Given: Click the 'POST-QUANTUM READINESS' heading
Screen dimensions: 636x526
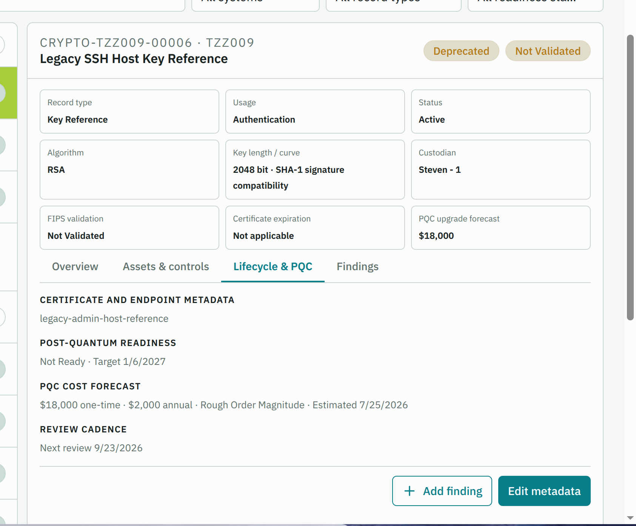Looking at the screenshot, I should coord(108,343).
